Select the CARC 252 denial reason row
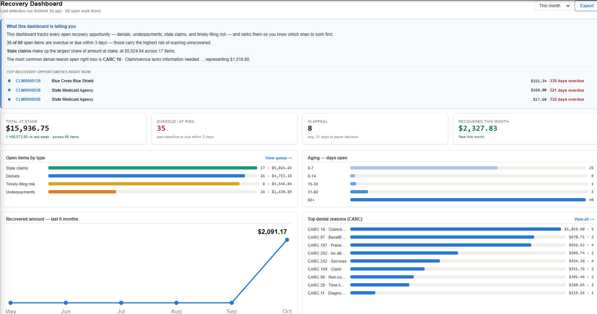 [451, 253]
